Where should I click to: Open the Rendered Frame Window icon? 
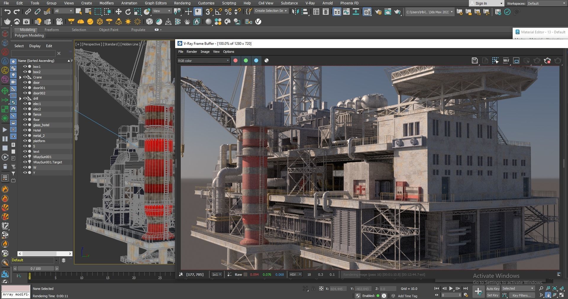tap(388, 12)
